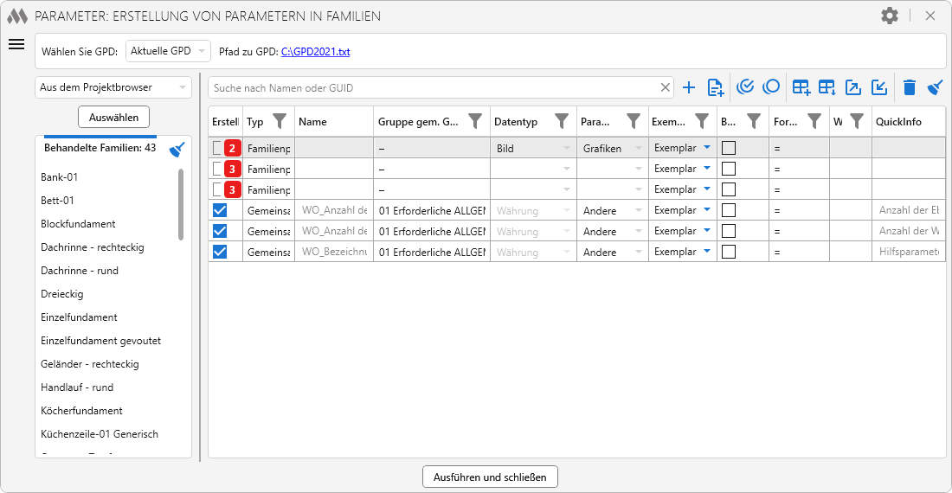Tick the Erstellen checkbox in the Bild row

217,148
